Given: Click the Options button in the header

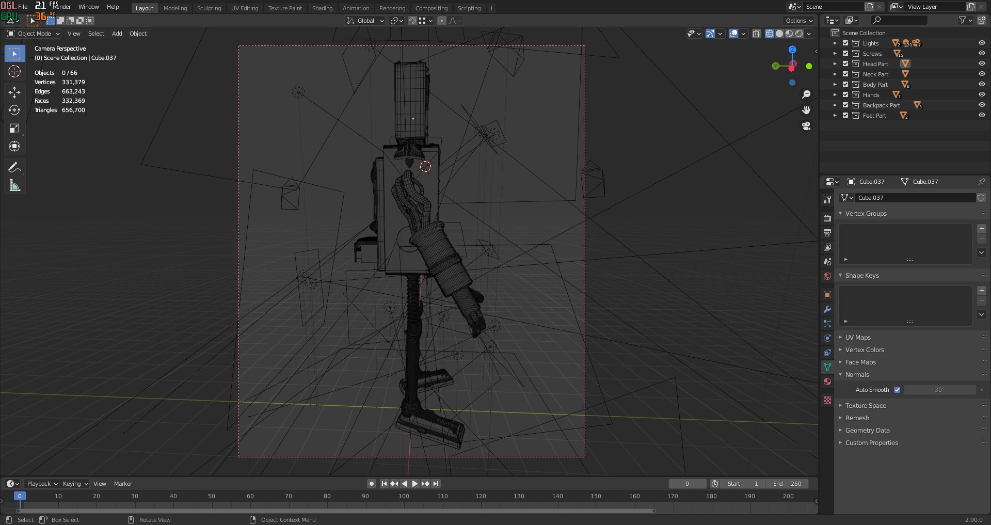Looking at the screenshot, I should [x=798, y=21].
